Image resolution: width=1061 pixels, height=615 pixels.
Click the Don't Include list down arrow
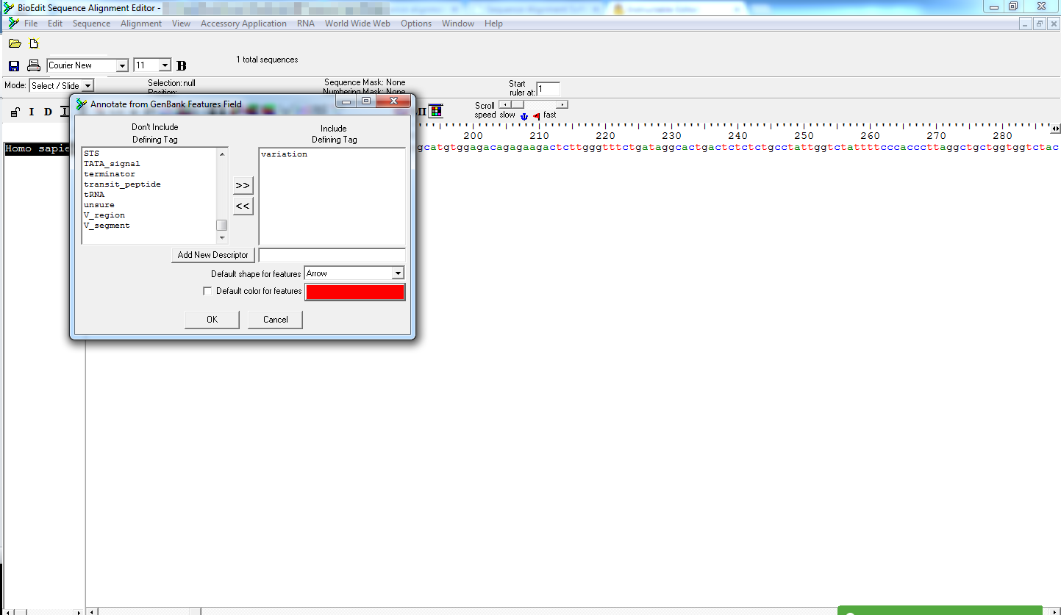pyautogui.click(x=221, y=238)
